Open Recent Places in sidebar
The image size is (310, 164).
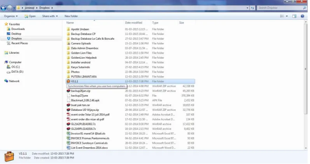19,43
